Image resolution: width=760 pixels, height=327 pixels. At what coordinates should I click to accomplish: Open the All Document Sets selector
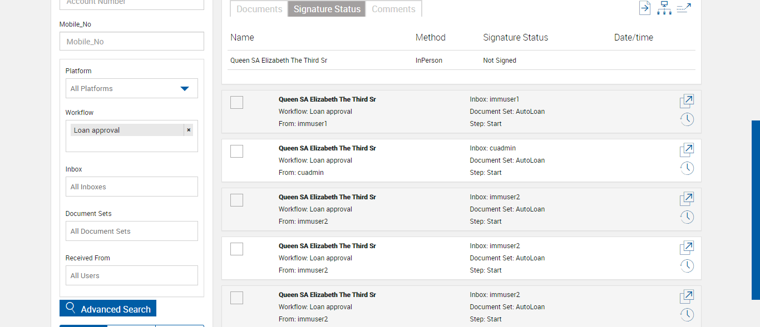pos(131,231)
